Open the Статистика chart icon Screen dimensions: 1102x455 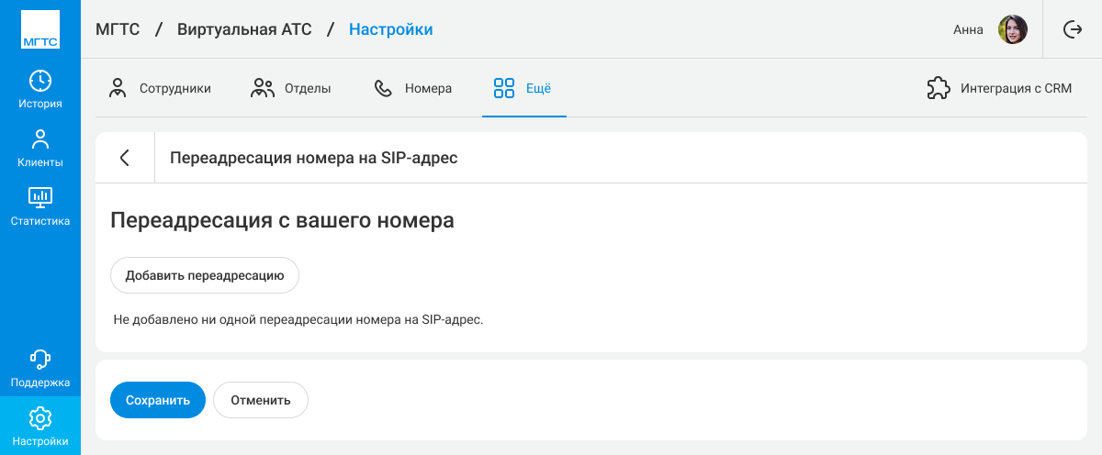pos(40,206)
